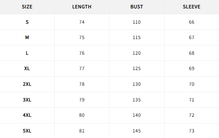Click sleeve value 68 for size L
The width and height of the screenshot is (219, 138).
click(191, 53)
